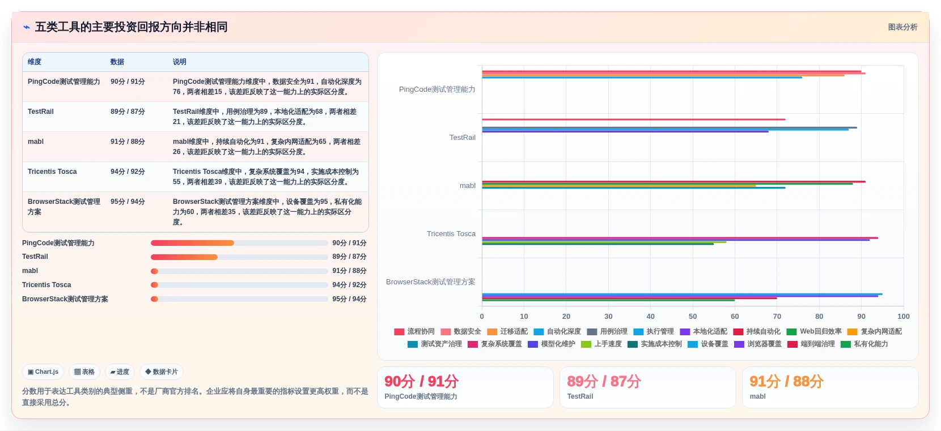This screenshot has width=941, height=431.
Task: Click the 维度 column header
Action: (35, 62)
